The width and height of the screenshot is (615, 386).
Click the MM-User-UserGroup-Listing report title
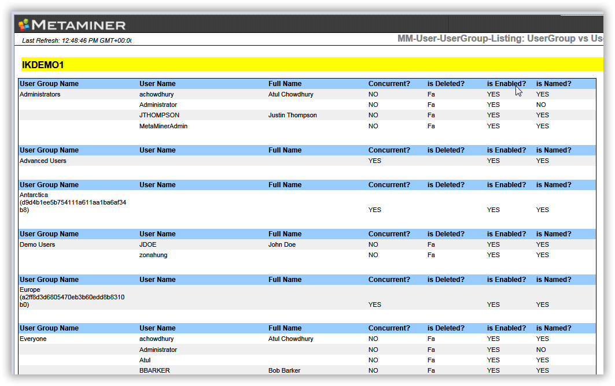(500, 38)
